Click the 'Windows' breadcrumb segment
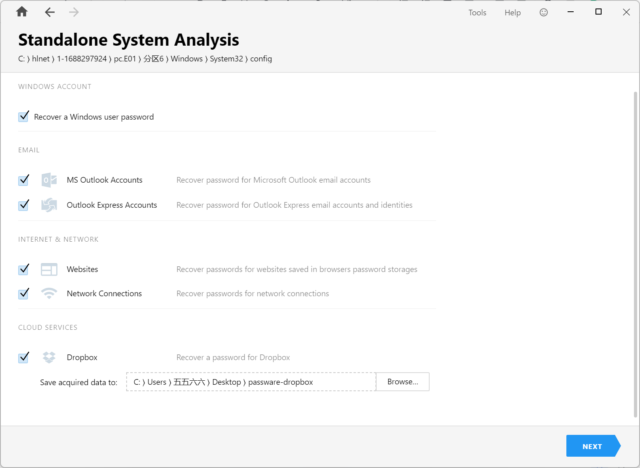The height and width of the screenshot is (468, 640). pos(186,59)
